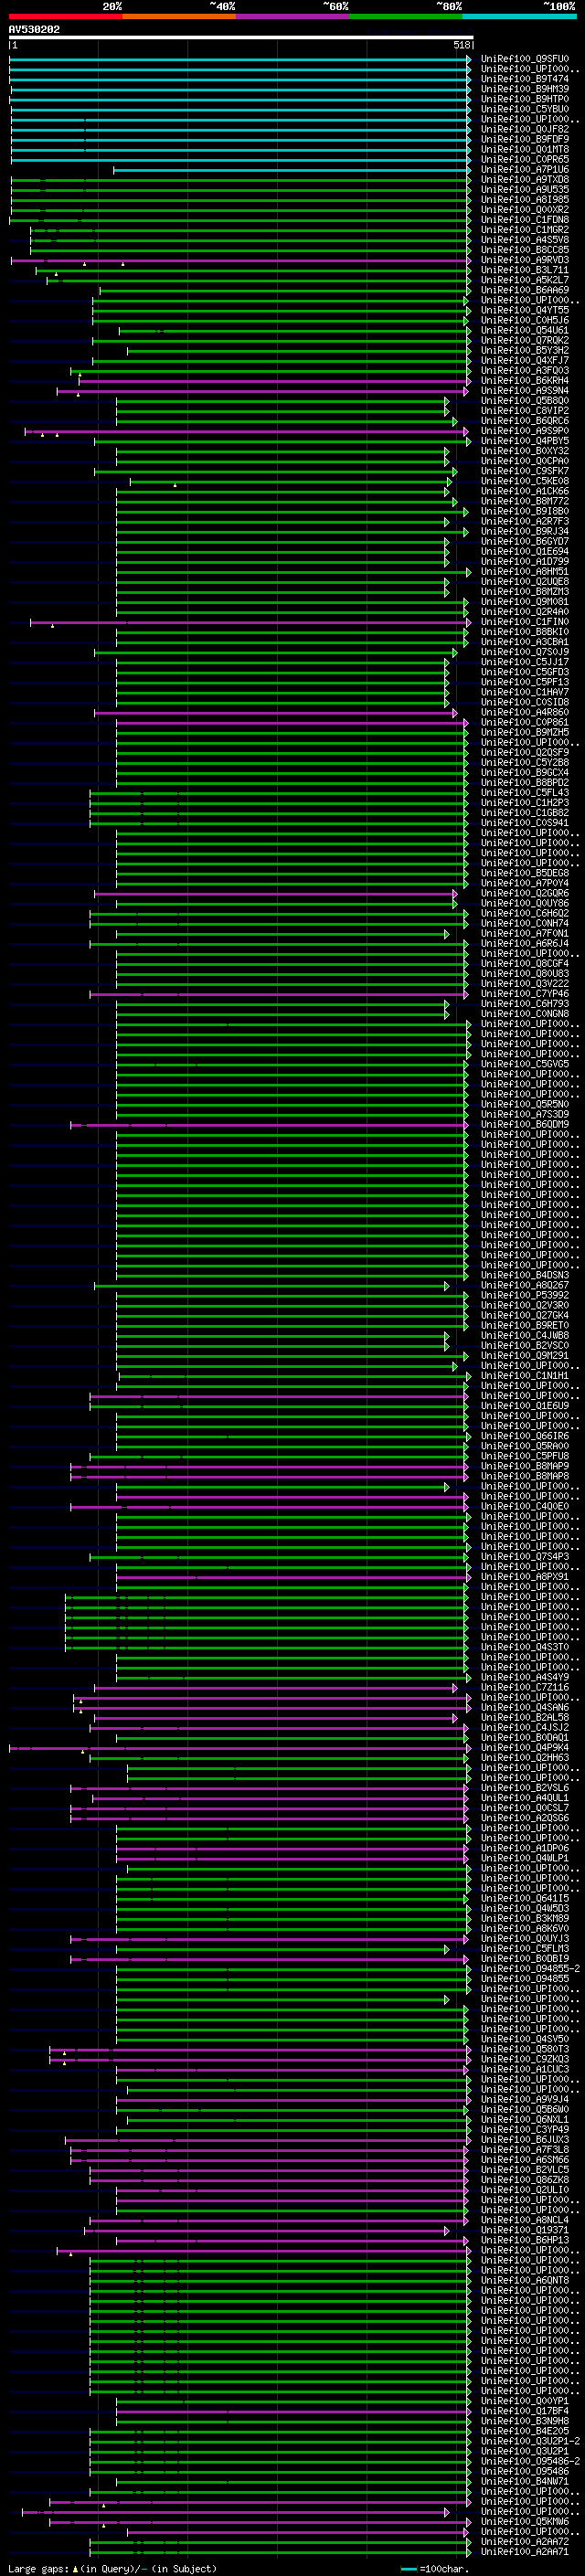Open hit UniRef100_C5YBU0
585x2576 pixels.
[525, 109]
